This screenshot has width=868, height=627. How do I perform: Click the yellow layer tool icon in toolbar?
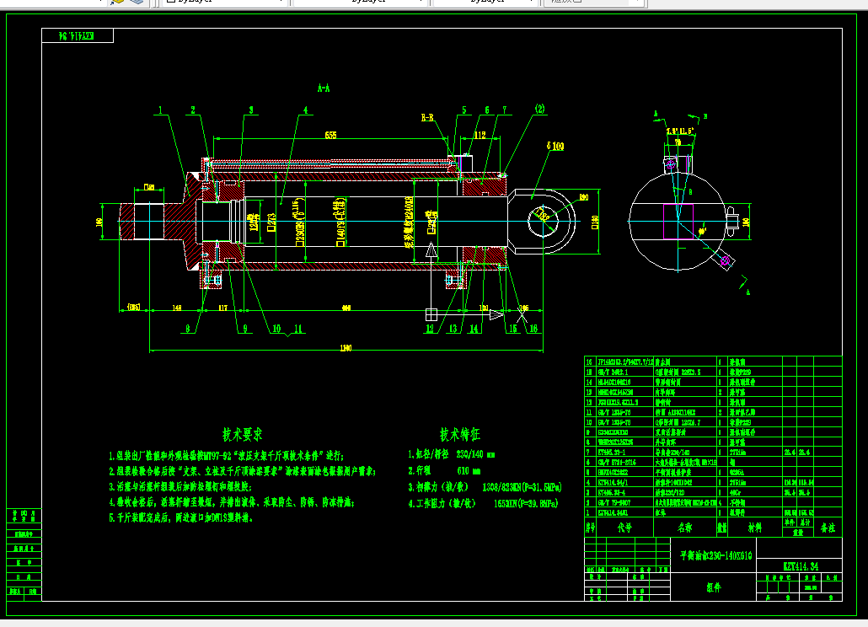(x=117, y=3)
